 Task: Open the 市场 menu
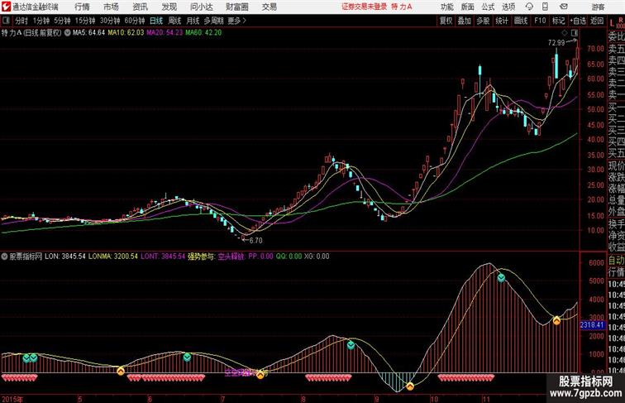pyautogui.click(x=111, y=7)
